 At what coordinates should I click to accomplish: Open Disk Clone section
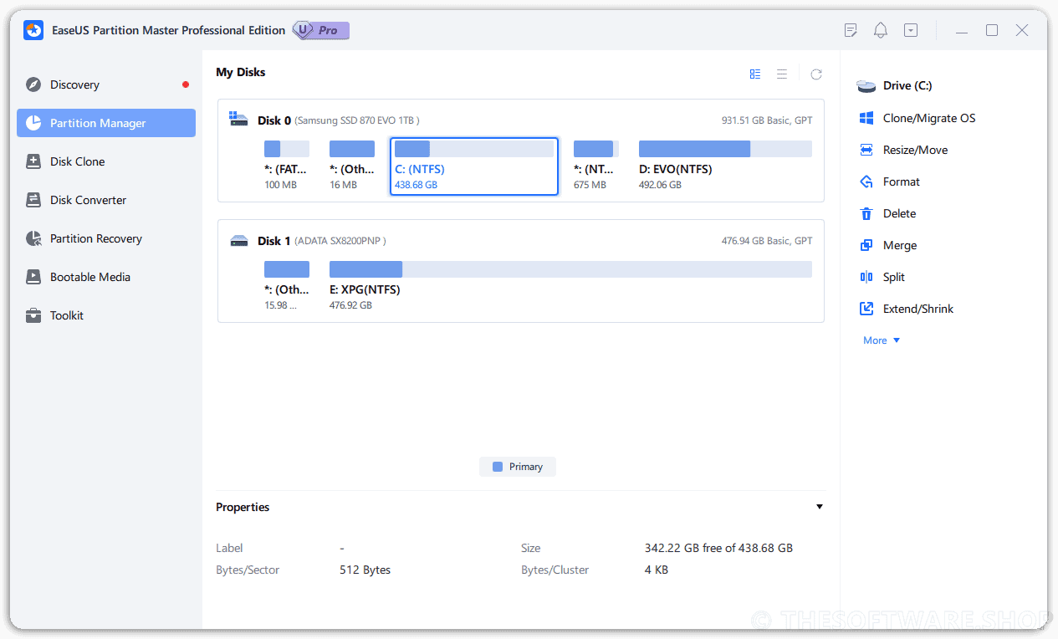[x=106, y=161]
